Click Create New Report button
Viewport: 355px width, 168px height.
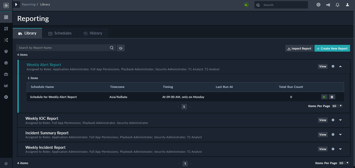pos(332,48)
